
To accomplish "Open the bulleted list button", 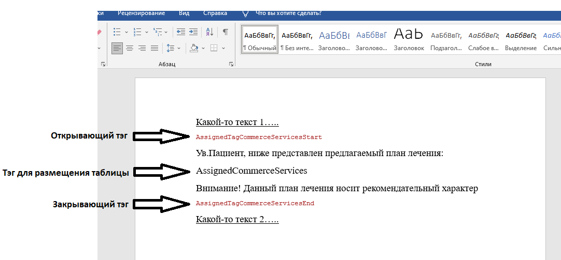I will point(117,32).
